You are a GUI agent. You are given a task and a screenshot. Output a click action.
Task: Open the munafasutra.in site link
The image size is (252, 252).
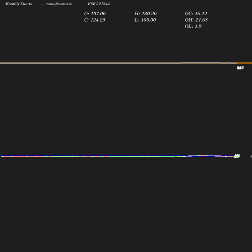[59, 4]
